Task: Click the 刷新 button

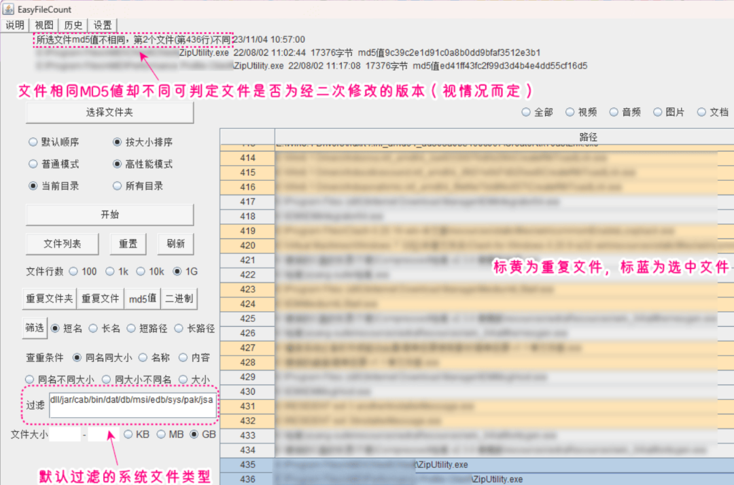Action: (175, 244)
